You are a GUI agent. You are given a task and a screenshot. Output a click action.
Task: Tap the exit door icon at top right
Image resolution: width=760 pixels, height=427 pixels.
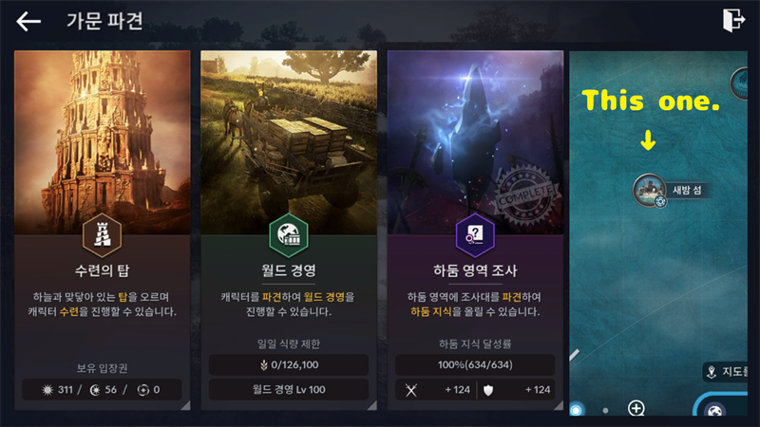(733, 20)
